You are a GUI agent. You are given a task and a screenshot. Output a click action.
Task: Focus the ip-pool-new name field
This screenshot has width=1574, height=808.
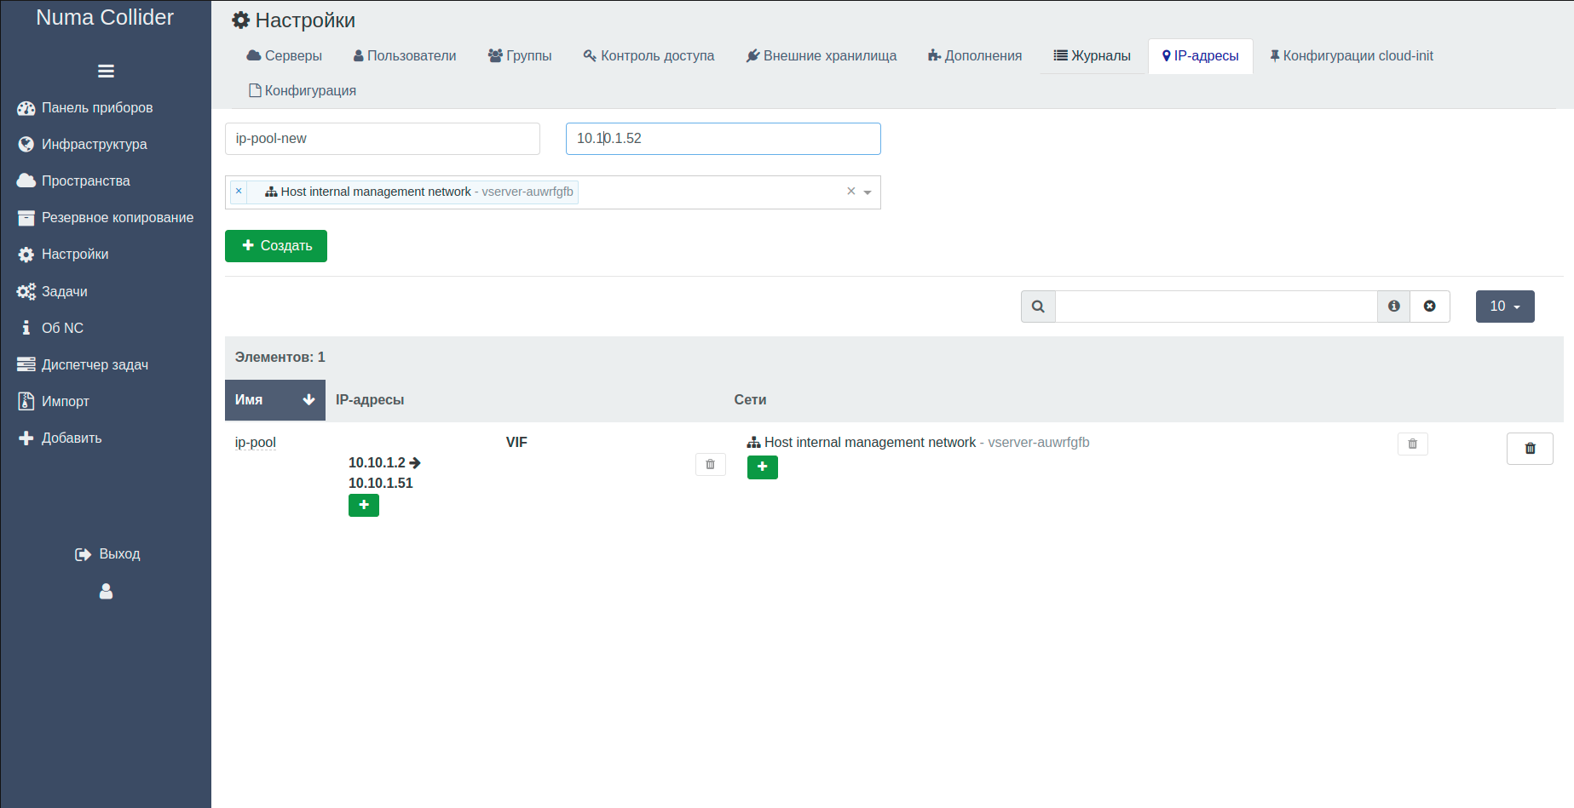click(383, 139)
